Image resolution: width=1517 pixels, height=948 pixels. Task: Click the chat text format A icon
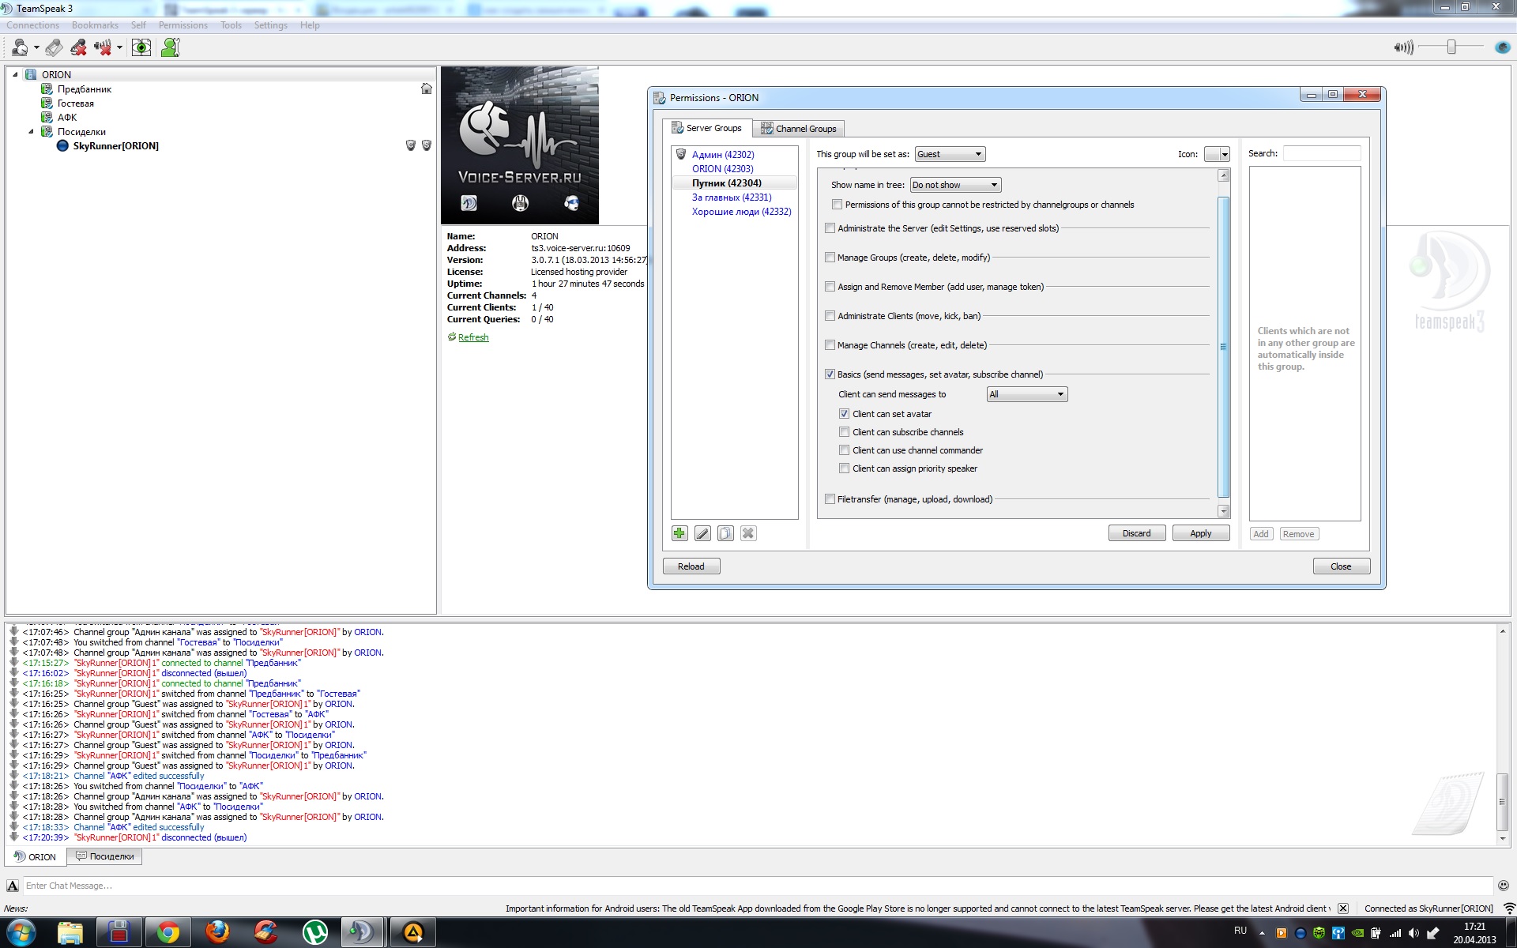[13, 886]
